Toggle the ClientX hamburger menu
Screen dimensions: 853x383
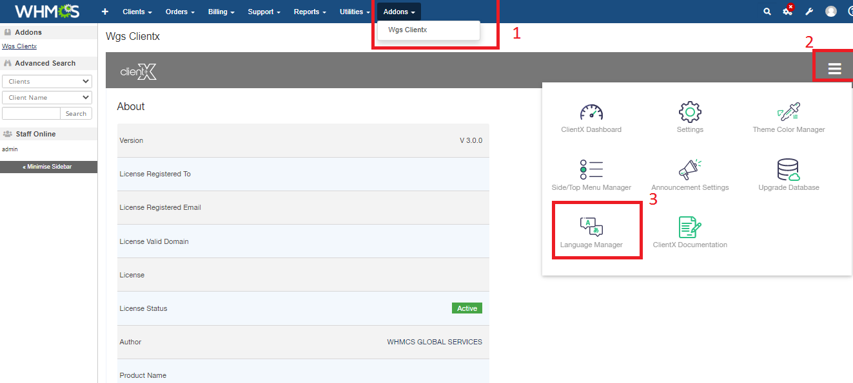pos(834,69)
